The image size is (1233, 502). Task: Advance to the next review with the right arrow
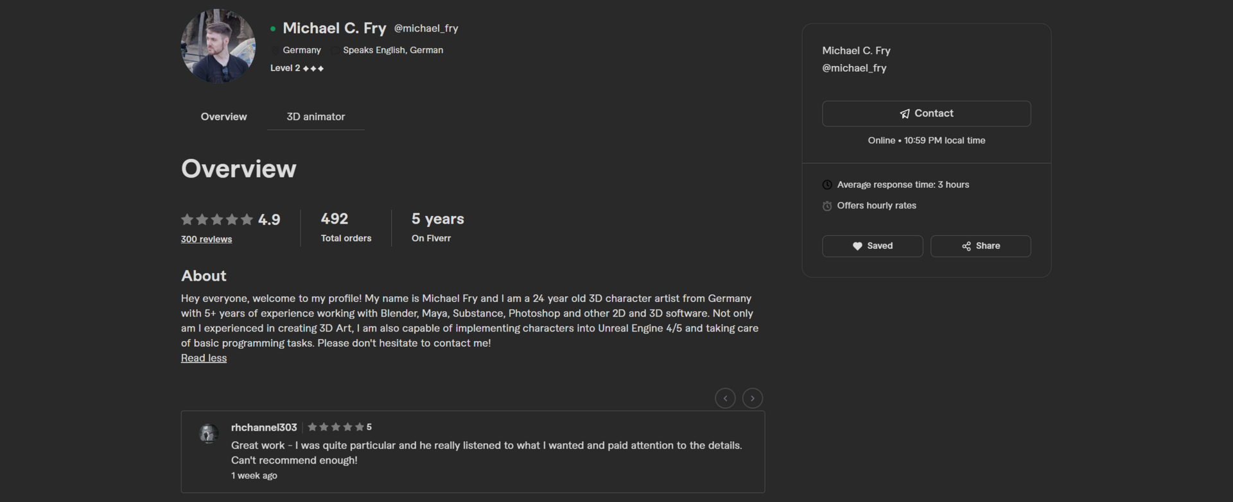click(x=753, y=398)
